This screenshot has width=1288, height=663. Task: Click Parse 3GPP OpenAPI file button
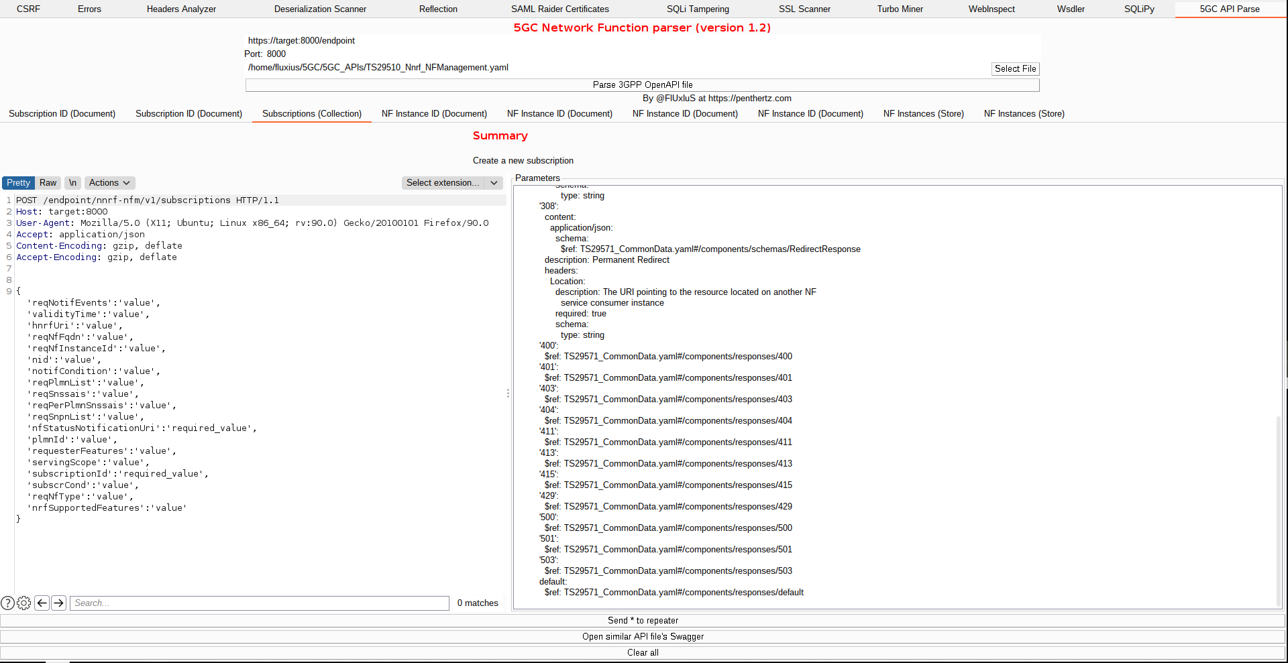point(643,85)
